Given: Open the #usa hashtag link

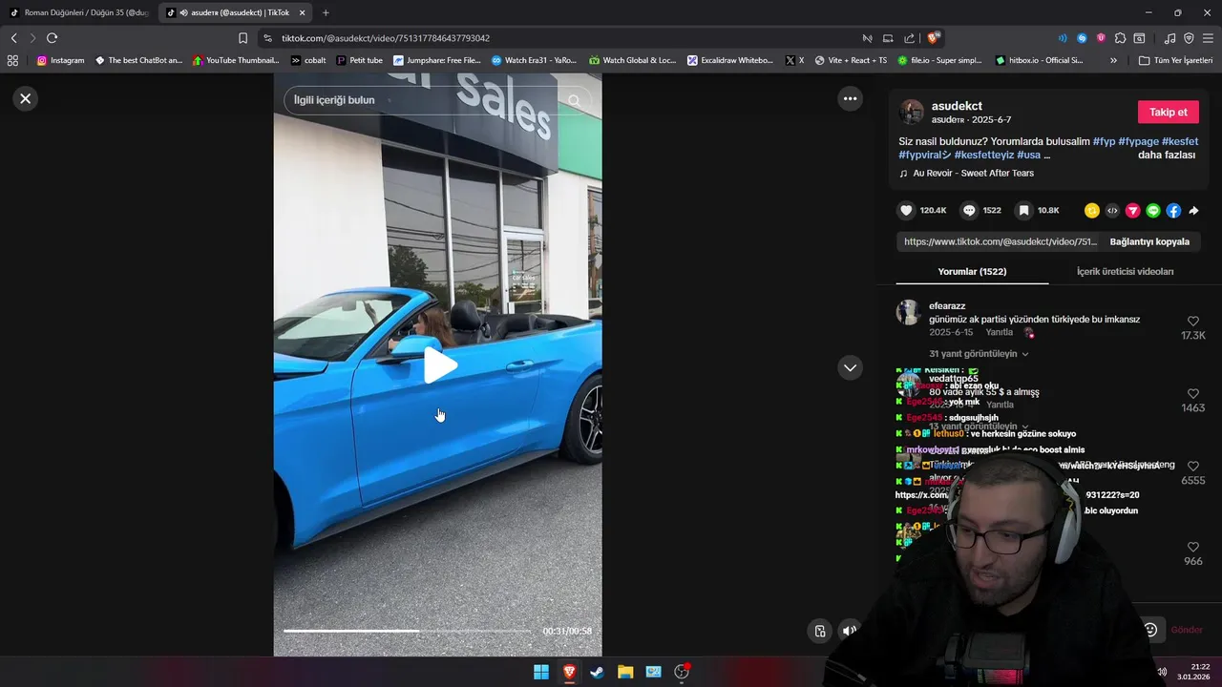Looking at the screenshot, I should coord(1028,155).
